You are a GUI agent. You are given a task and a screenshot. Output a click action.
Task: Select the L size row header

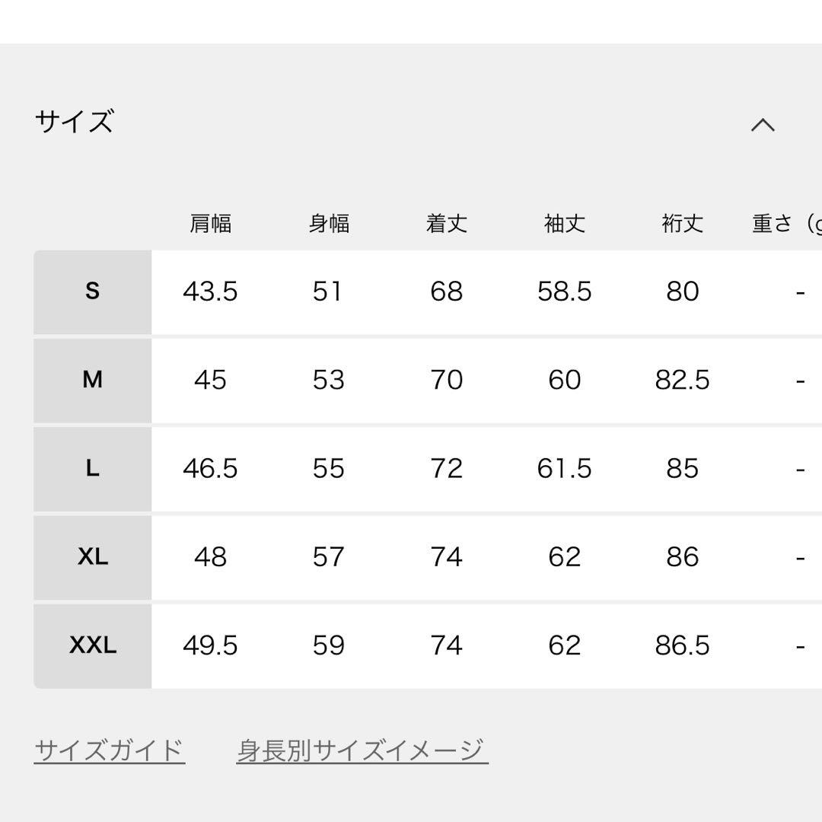(93, 469)
